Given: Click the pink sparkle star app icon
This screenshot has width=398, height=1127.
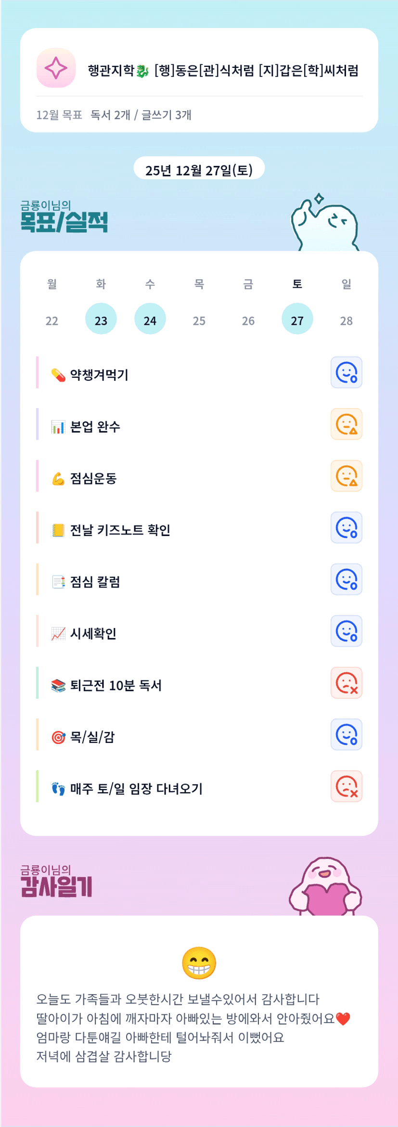Looking at the screenshot, I should (56, 68).
